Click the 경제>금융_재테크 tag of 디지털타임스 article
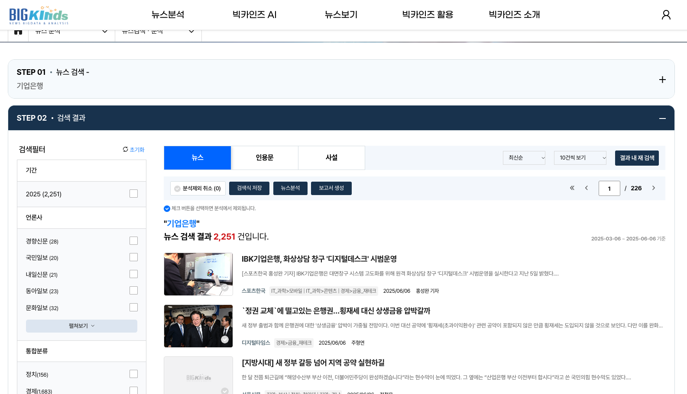This screenshot has height=394, width=687. (x=294, y=343)
